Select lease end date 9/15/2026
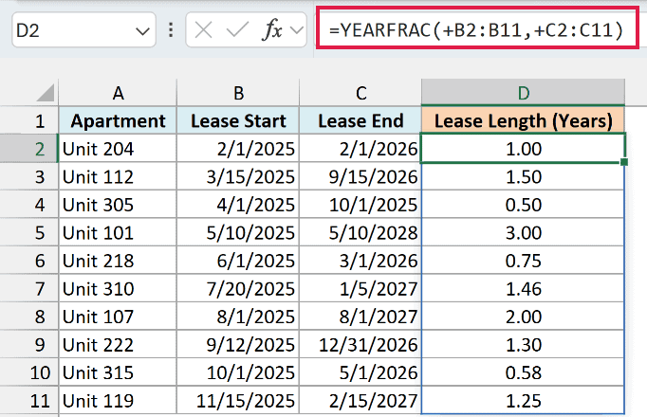Image resolution: width=647 pixels, height=417 pixels. point(360,176)
